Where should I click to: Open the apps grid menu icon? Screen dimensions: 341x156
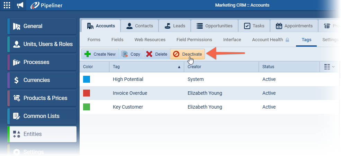pos(7,5)
